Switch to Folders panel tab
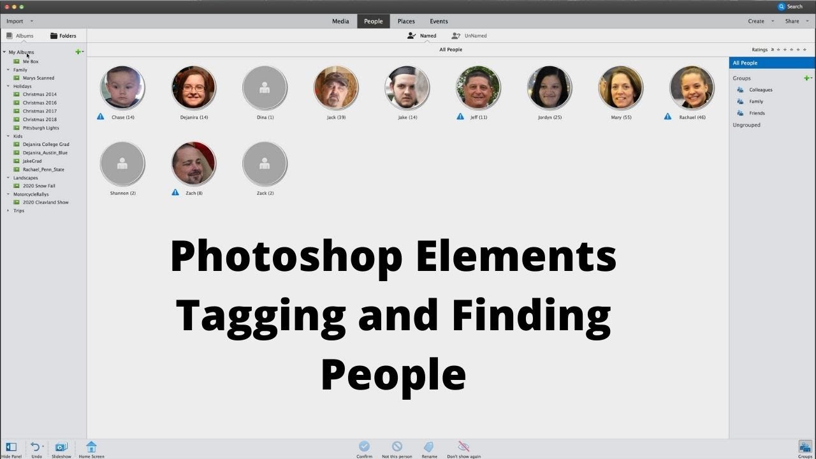 63,36
